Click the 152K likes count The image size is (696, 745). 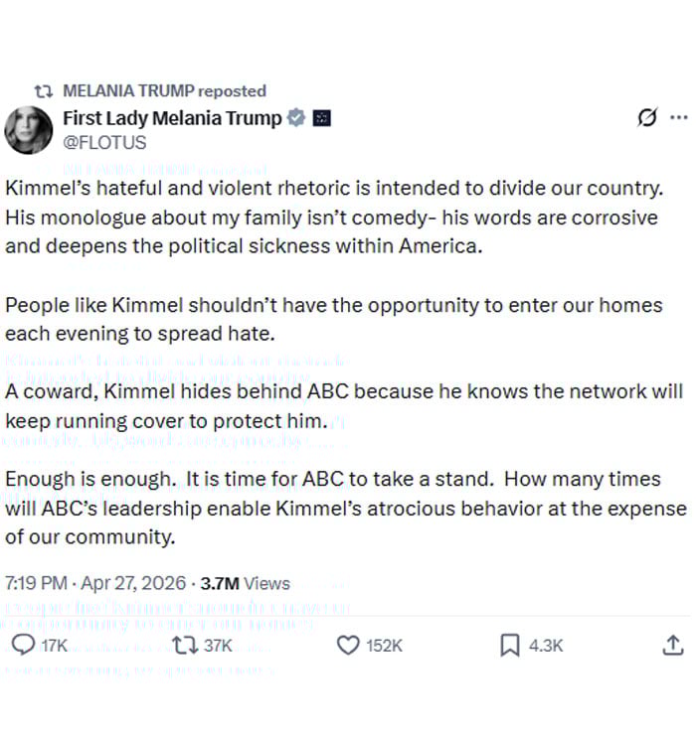tap(384, 646)
